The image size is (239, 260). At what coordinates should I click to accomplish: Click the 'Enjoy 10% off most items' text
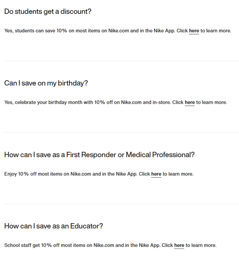click(33, 174)
